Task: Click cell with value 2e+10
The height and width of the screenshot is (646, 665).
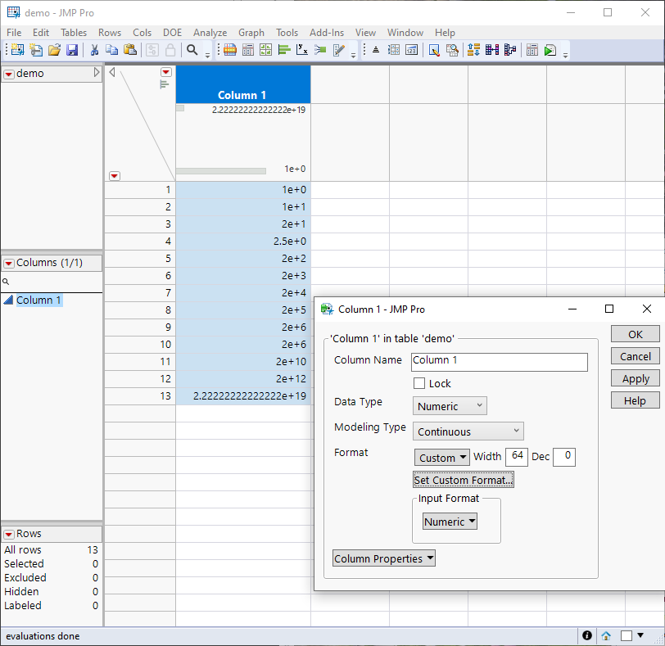Action: (x=243, y=362)
